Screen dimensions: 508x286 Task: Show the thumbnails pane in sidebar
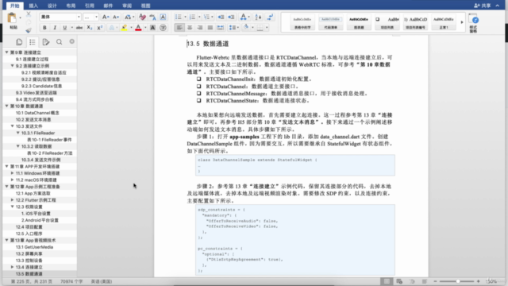coord(19,42)
